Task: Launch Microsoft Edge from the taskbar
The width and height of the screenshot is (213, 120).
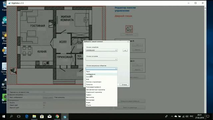Action: [x=27, y=116]
